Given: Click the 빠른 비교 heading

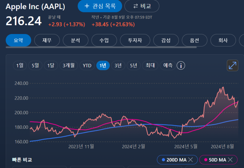Looking at the screenshot, I should coord(22,159).
